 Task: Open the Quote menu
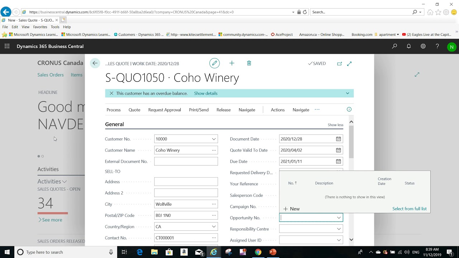tap(134, 110)
